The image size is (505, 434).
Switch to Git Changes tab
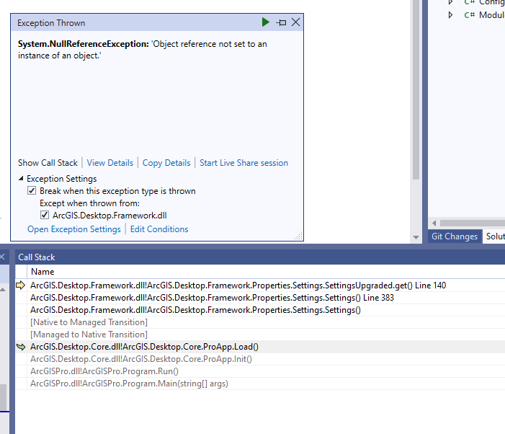[x=455, y=236]
